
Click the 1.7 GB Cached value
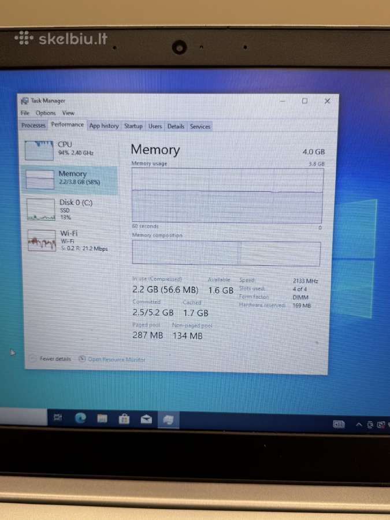click(196, 313)
